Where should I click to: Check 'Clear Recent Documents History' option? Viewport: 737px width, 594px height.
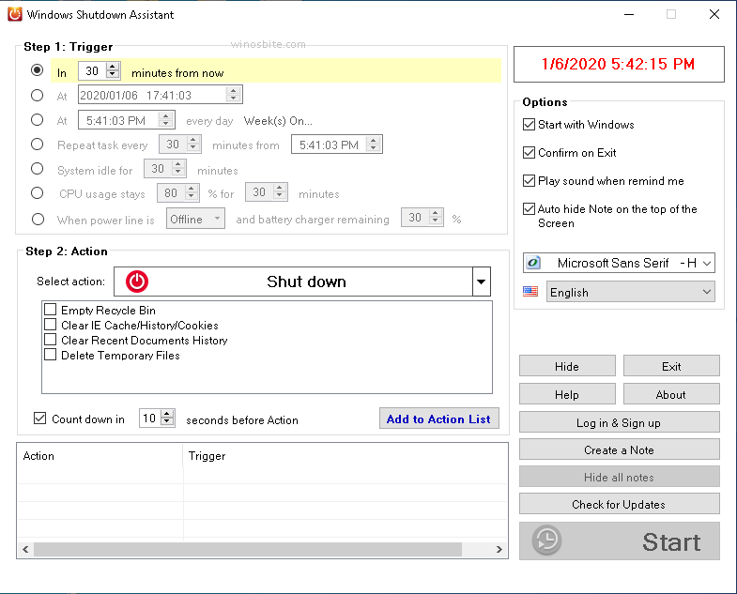point(50,340)
